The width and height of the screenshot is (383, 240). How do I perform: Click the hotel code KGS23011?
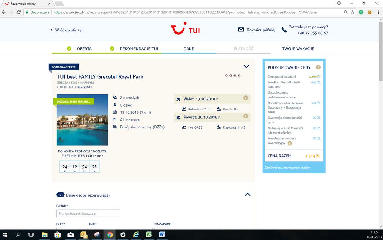point(85,87)
